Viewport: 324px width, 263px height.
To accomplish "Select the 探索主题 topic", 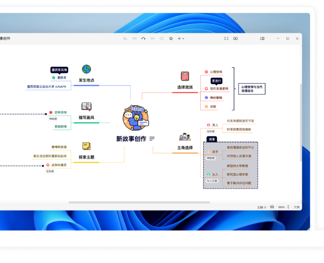I will [86, 157].
